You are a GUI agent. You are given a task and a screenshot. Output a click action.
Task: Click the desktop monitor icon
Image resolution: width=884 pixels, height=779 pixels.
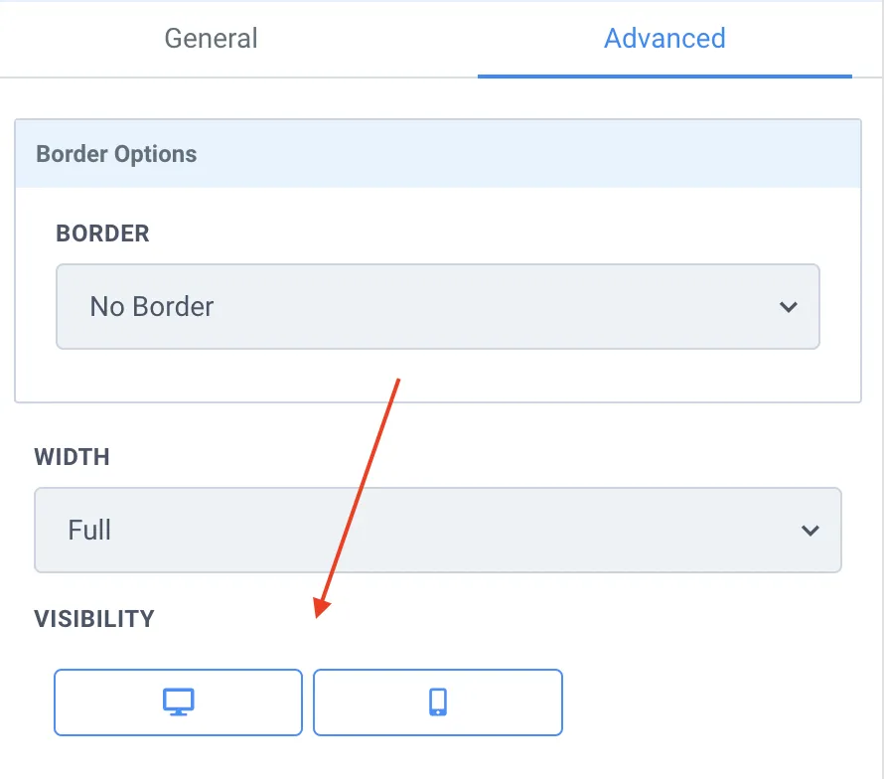tap(178, 701)
